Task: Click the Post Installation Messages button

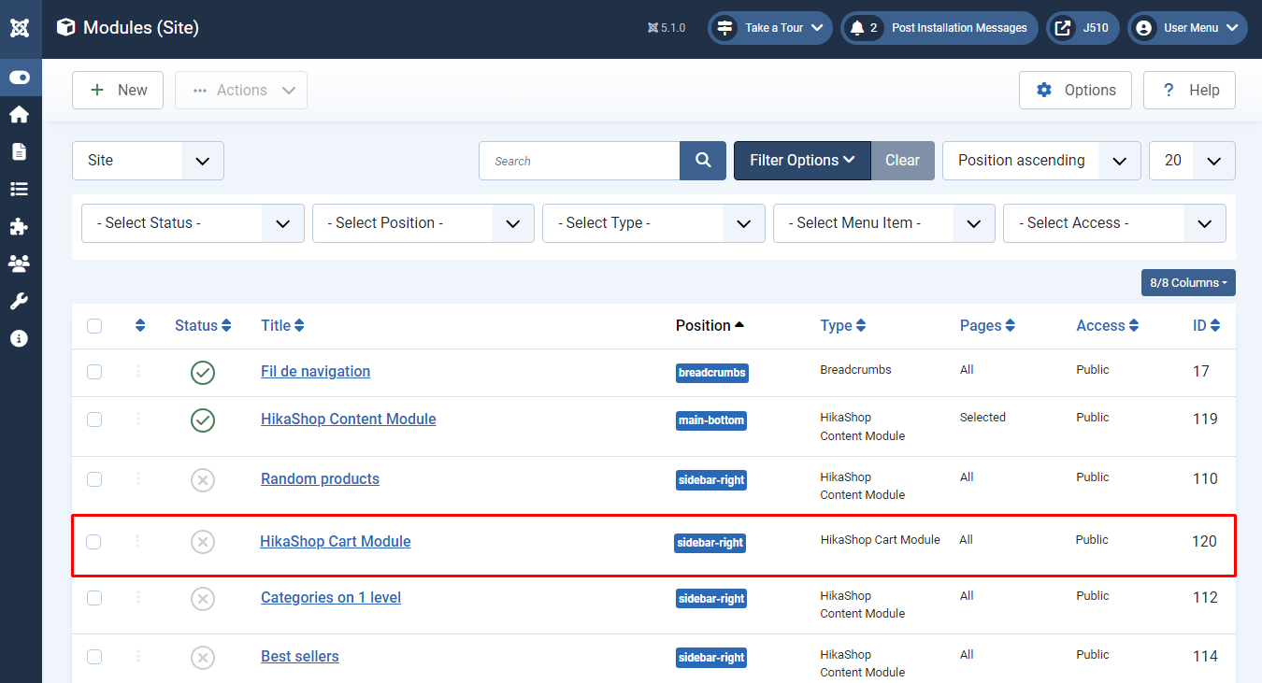Action: point(939,28)
